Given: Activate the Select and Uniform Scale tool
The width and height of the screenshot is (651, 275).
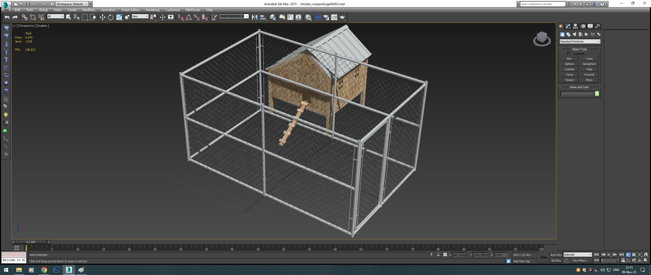Looking at the screenshot, I should click(119, 17).
